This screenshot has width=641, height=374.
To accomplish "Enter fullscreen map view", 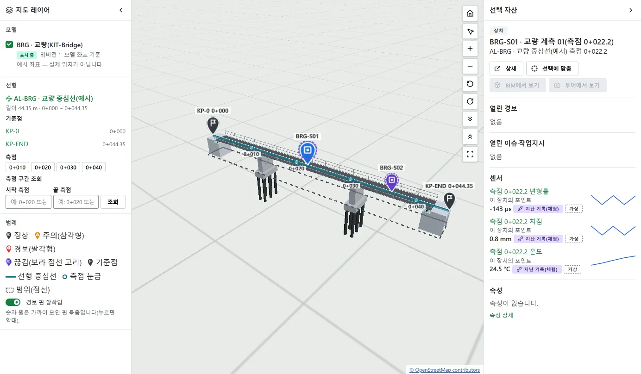I will tap(470, 154).
